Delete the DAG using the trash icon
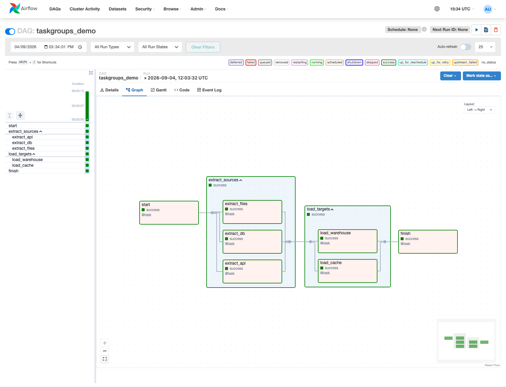The image size is (506, 387). pos(496,30)
